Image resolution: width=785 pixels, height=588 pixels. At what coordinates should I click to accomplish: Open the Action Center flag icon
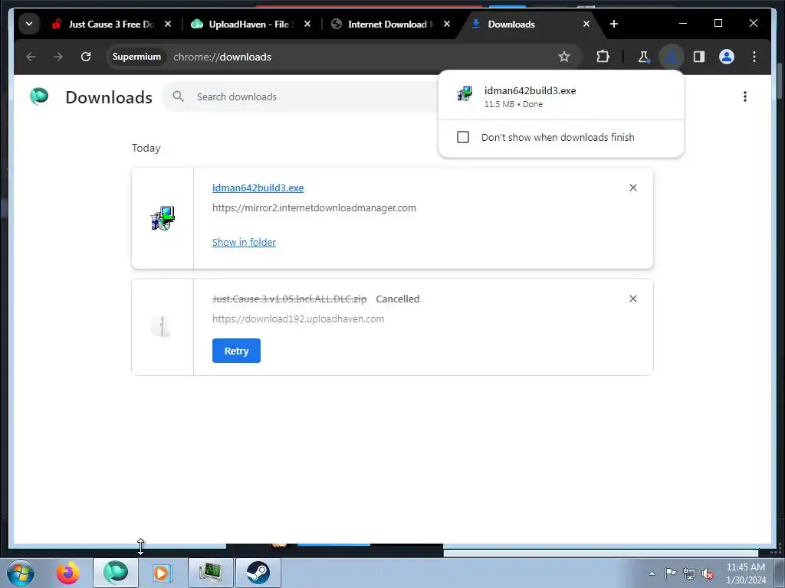pyautogui.click(x=670, y=573)
